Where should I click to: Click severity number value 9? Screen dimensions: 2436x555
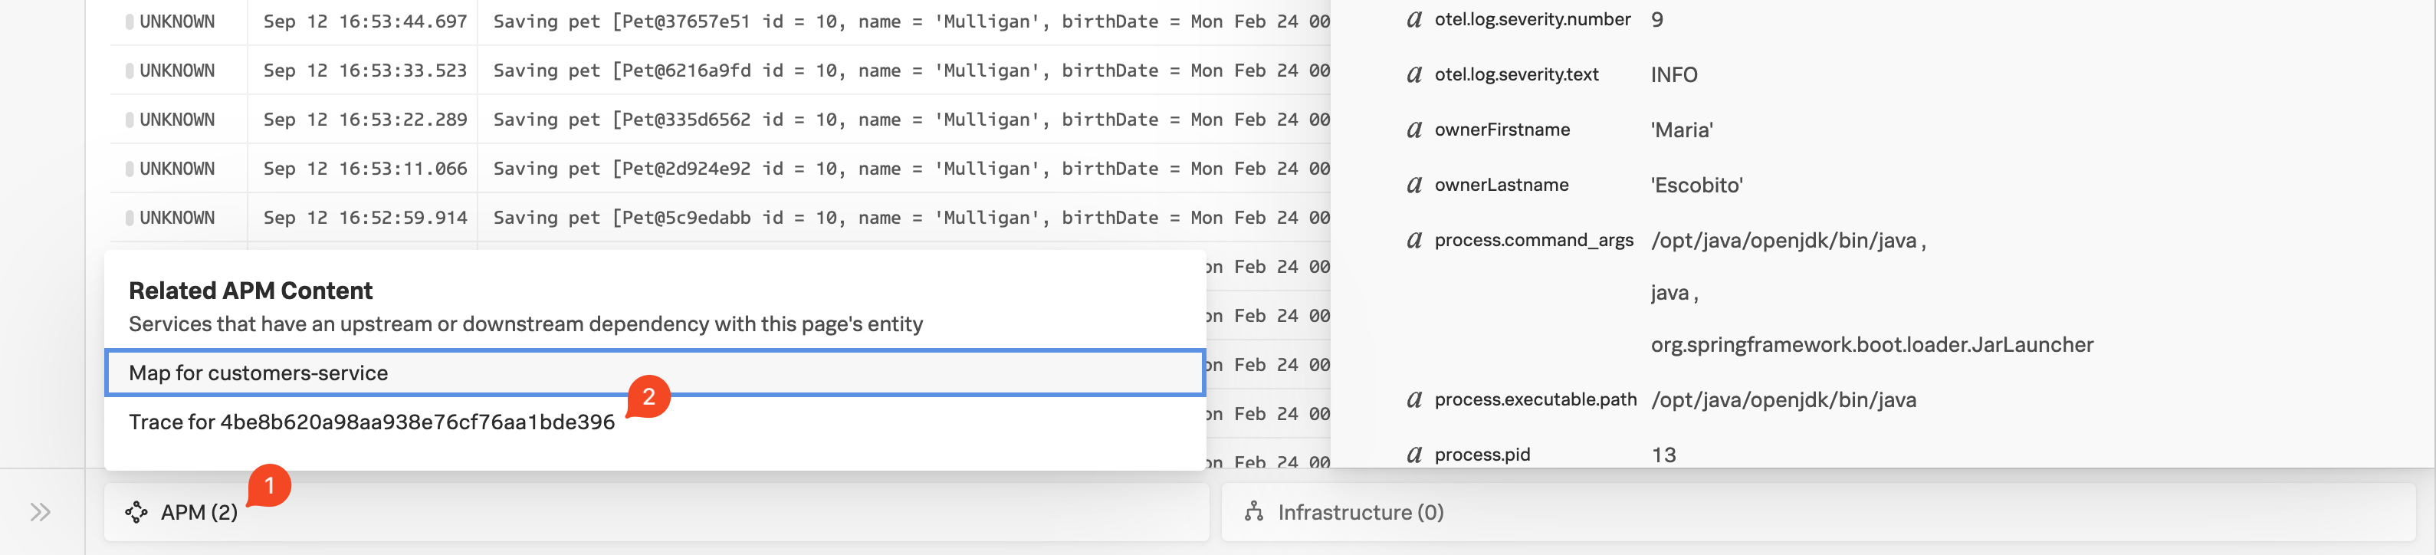pyautogui.click(x=1656, y=19)
